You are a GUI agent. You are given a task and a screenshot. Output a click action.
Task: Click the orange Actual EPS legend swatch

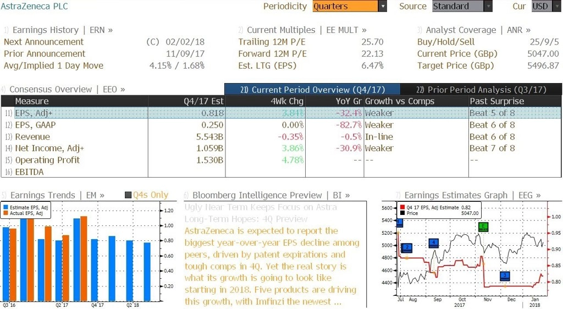[x=5, y=213]
